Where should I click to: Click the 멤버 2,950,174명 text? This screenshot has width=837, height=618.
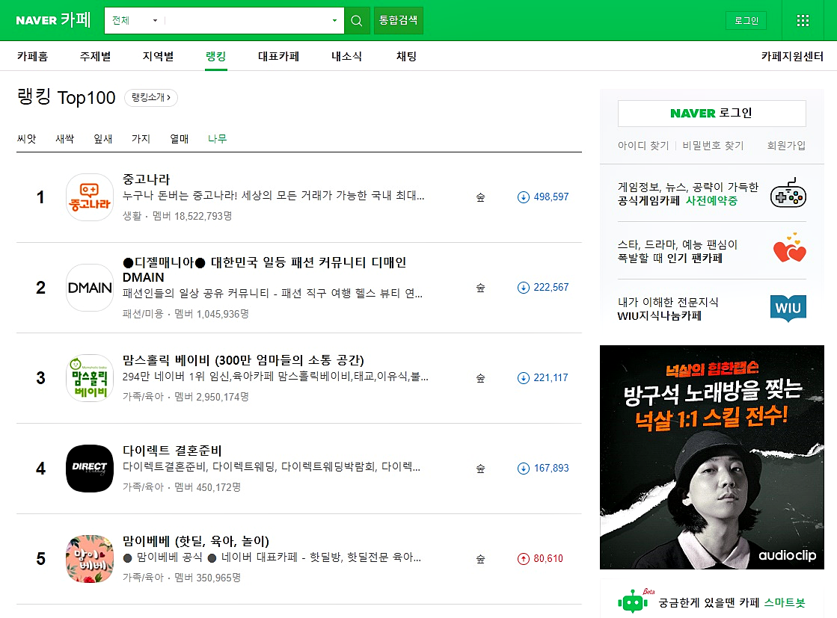pyautogui.click(x=212, y=397)
